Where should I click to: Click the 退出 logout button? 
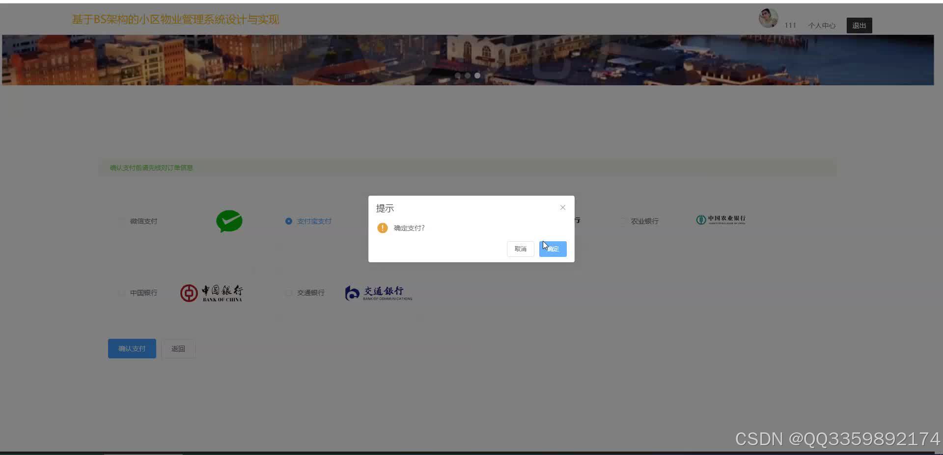[x=859, y=25]
